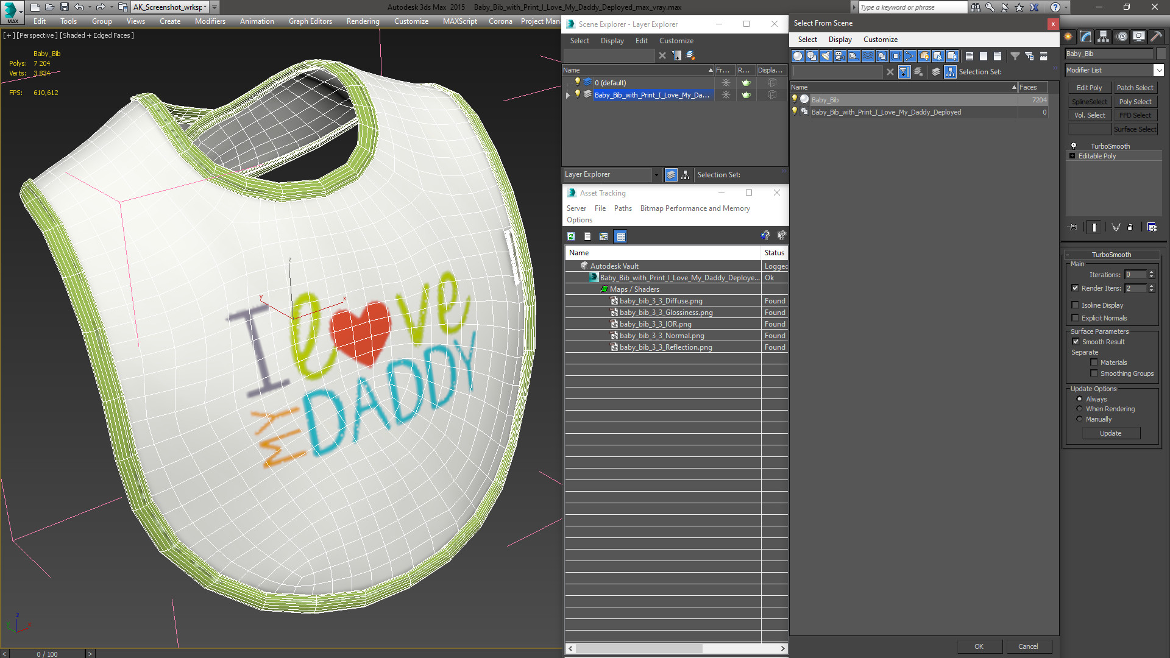Viewport: 1170px width, 658px height.
Task: Click OK button in Select From Scene
Action: click(x=979, y=646)
